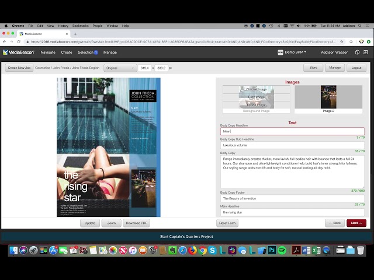The height and width of the screenshot is (280, 374).
Task: Crop Image option on background thumbnail
Action: [257, 97]
